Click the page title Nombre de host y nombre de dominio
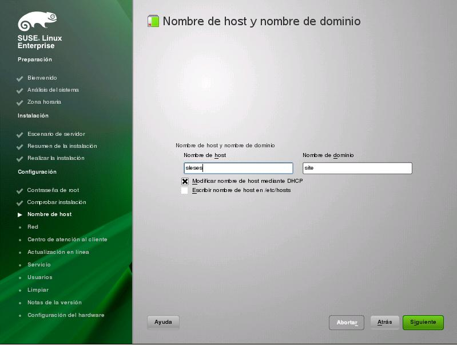Viewport: 457px width, 345px height. click(x=261, y=21)
